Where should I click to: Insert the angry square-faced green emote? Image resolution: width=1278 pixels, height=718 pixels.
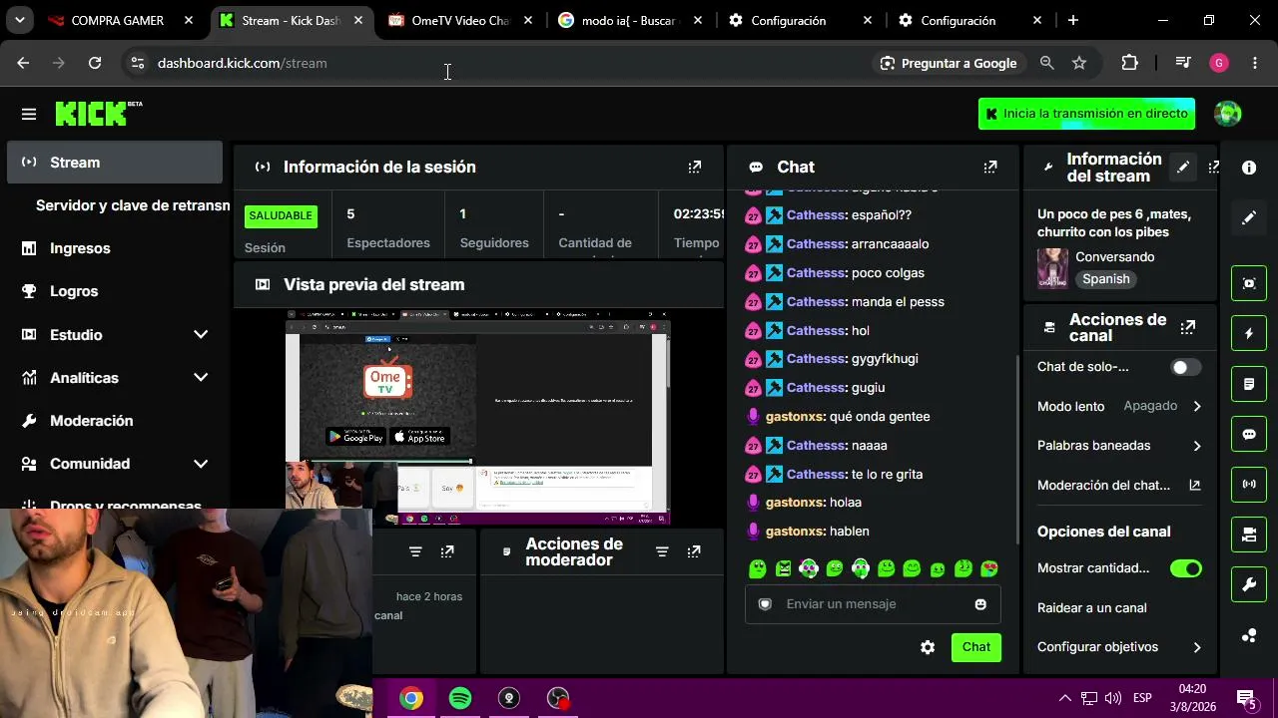[x=783, y=568]
